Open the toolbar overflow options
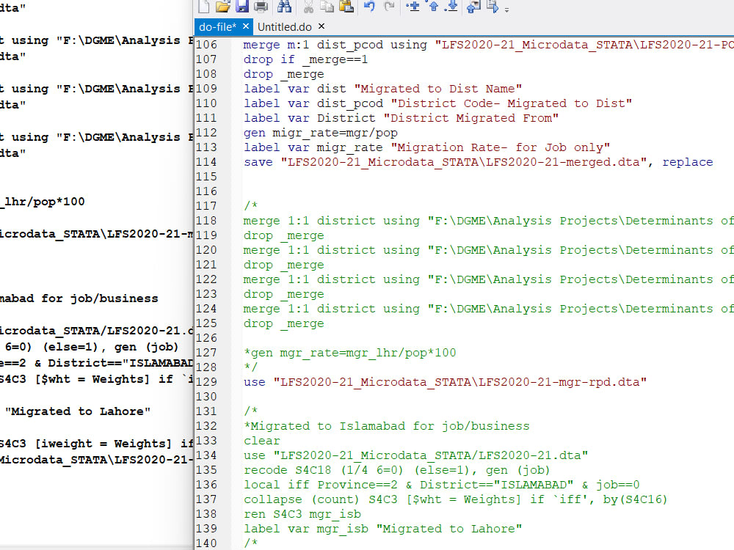 coord(507,10)
